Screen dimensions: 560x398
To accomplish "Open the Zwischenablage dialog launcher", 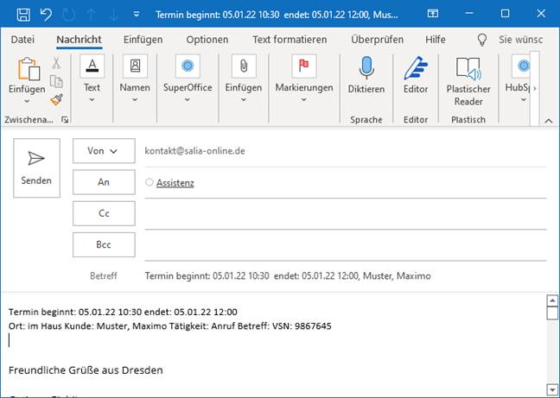I will point(65,120).
